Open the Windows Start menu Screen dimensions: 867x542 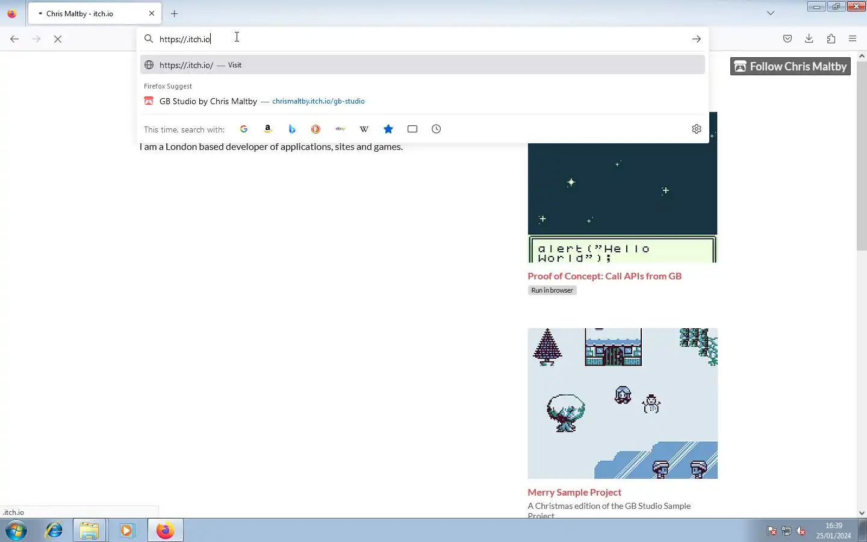(16, 531)
